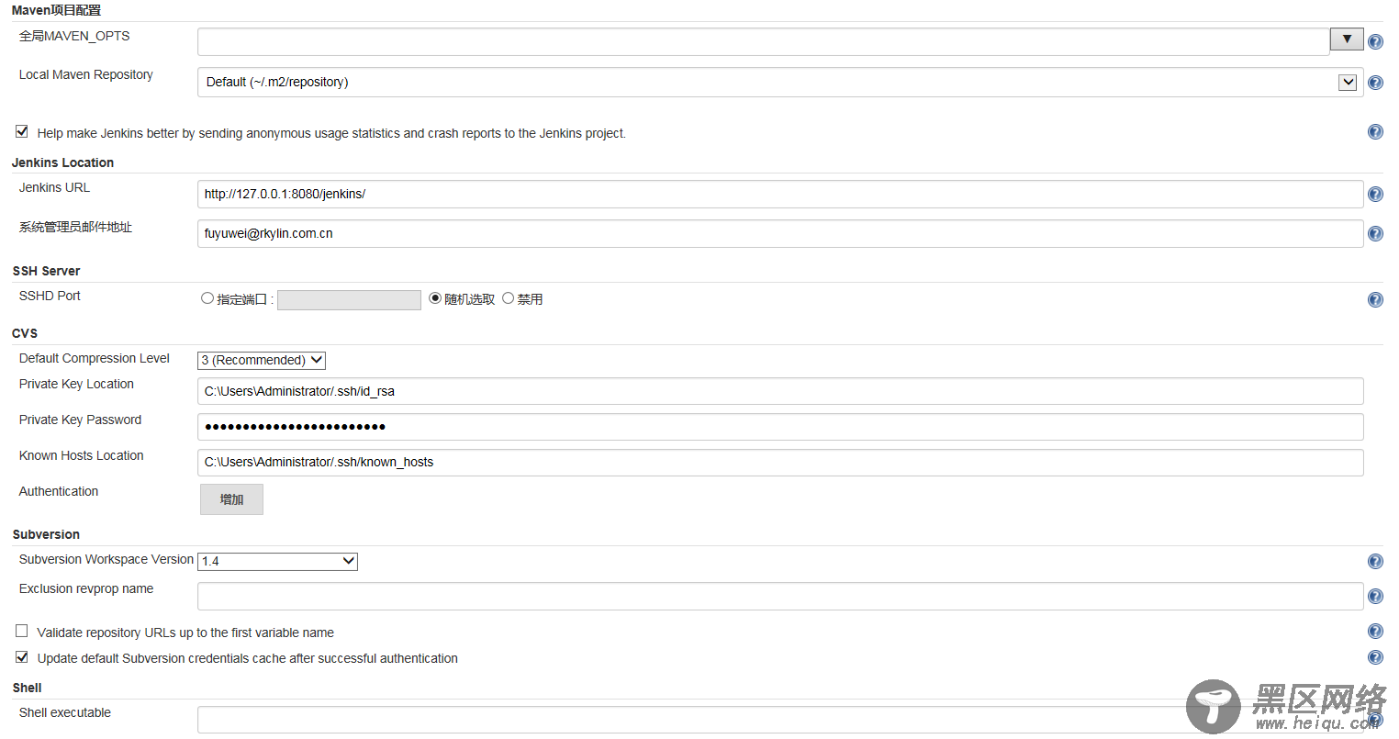Viewport: 1399px width, 739px height.
Task: Toggle anonymous usage statistics checkbox
Action: click(22, 131)
